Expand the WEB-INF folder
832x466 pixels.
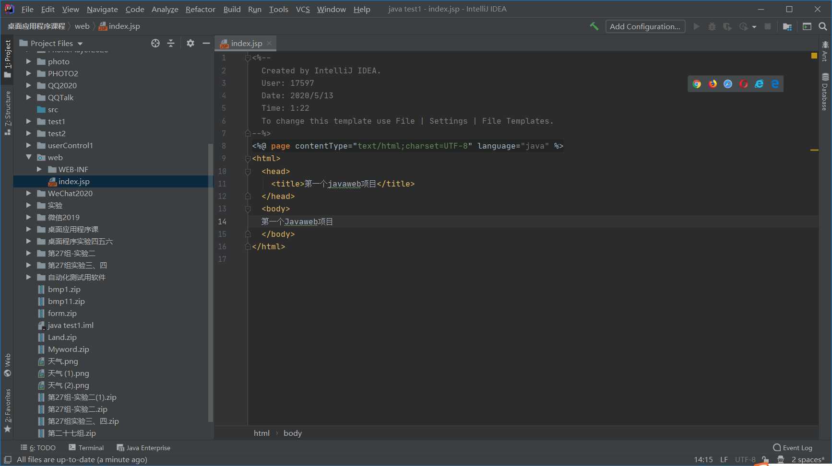(x=39, y=169)
